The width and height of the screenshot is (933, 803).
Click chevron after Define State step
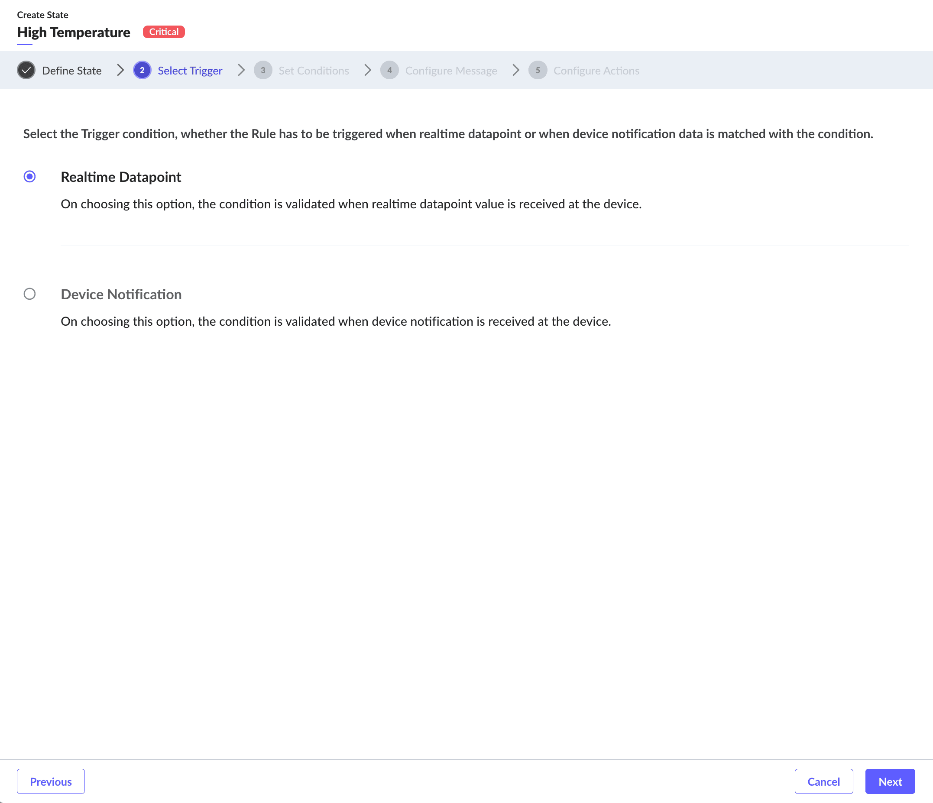point(120,70)
